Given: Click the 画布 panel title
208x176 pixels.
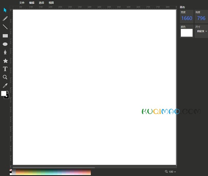Looking at the screenshot, I should [182, 7].
